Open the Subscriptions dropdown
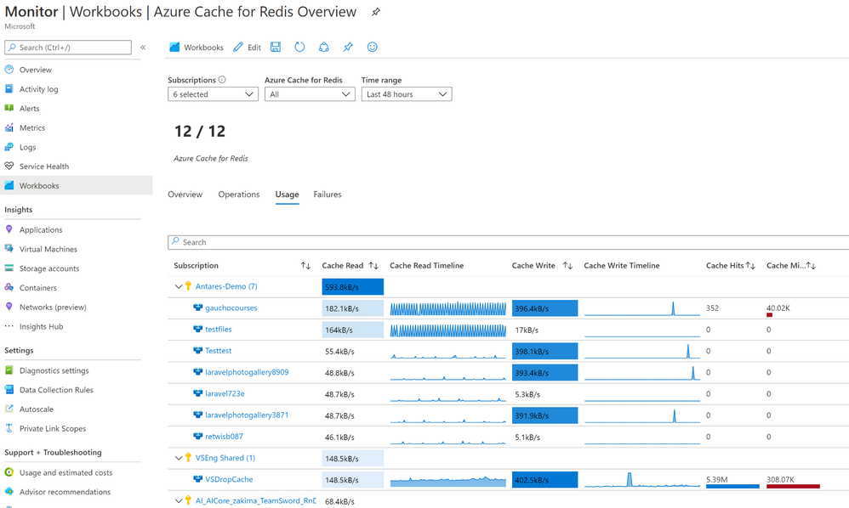The height and width of the screenshot is (508, 849). tap(213, 94)
